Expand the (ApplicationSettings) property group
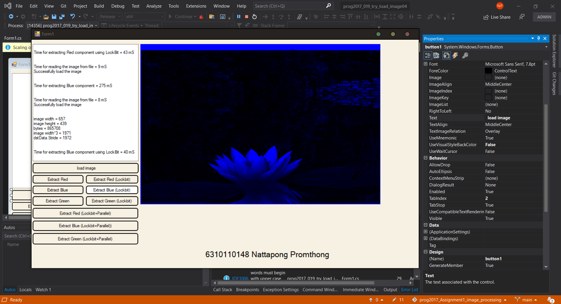This screenshot has width=561, height=304. pyautogui.click(x=425, y=232)
